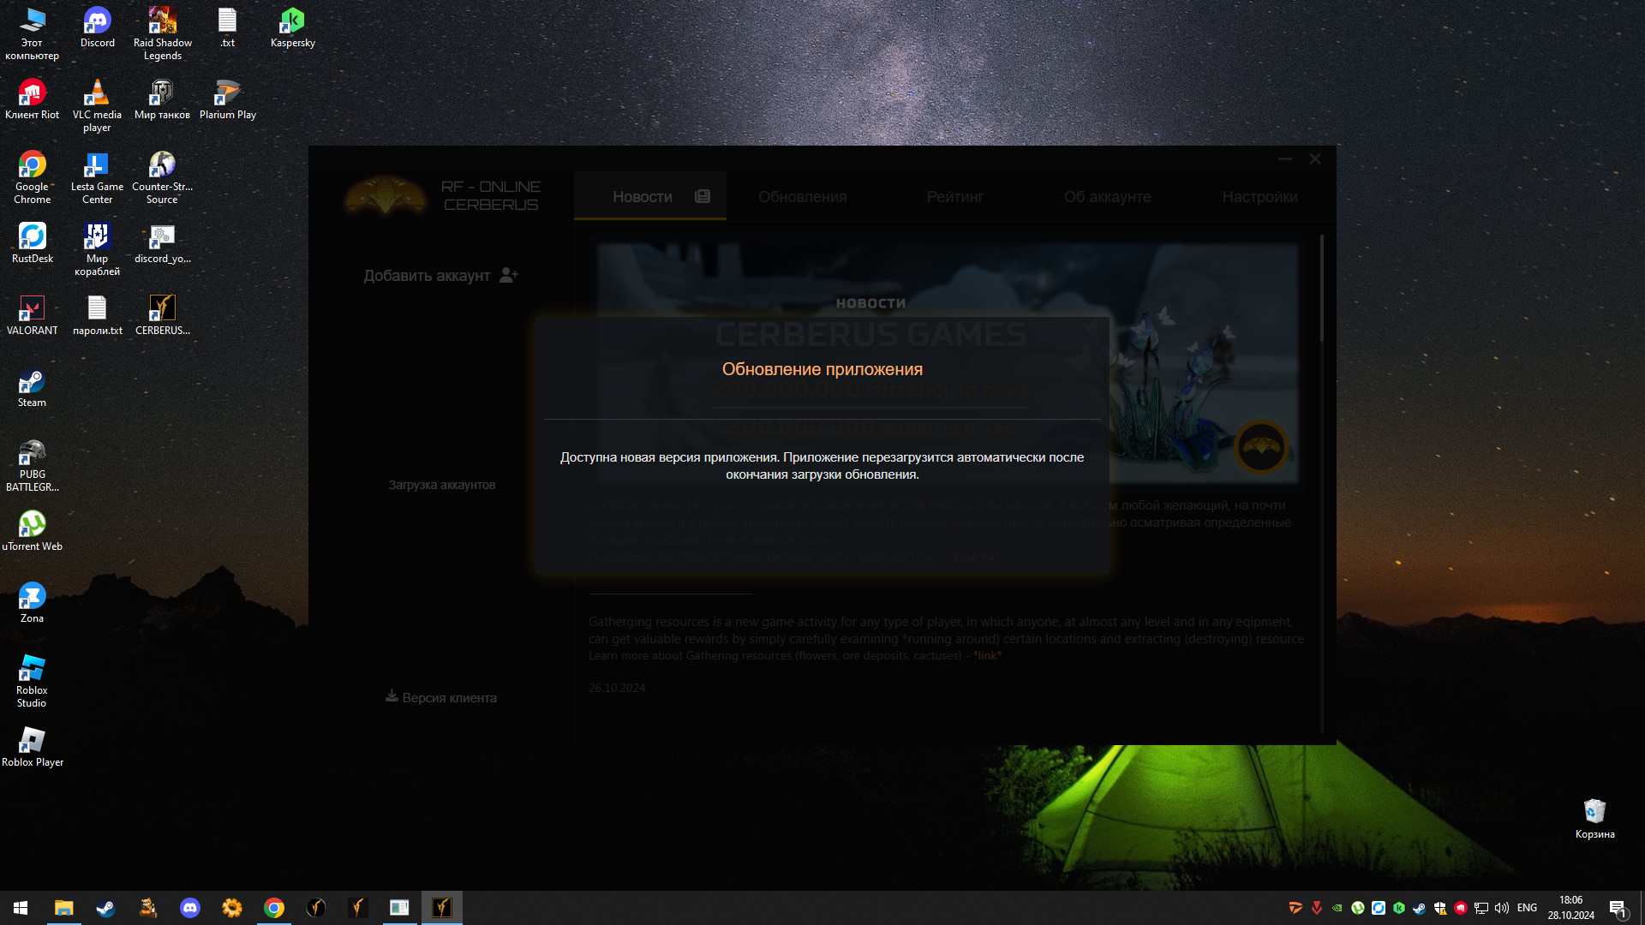The height and width of the screenshot is (925, 1645).
Task: Click the volume icon in system tray
Action: (1501, 908)
